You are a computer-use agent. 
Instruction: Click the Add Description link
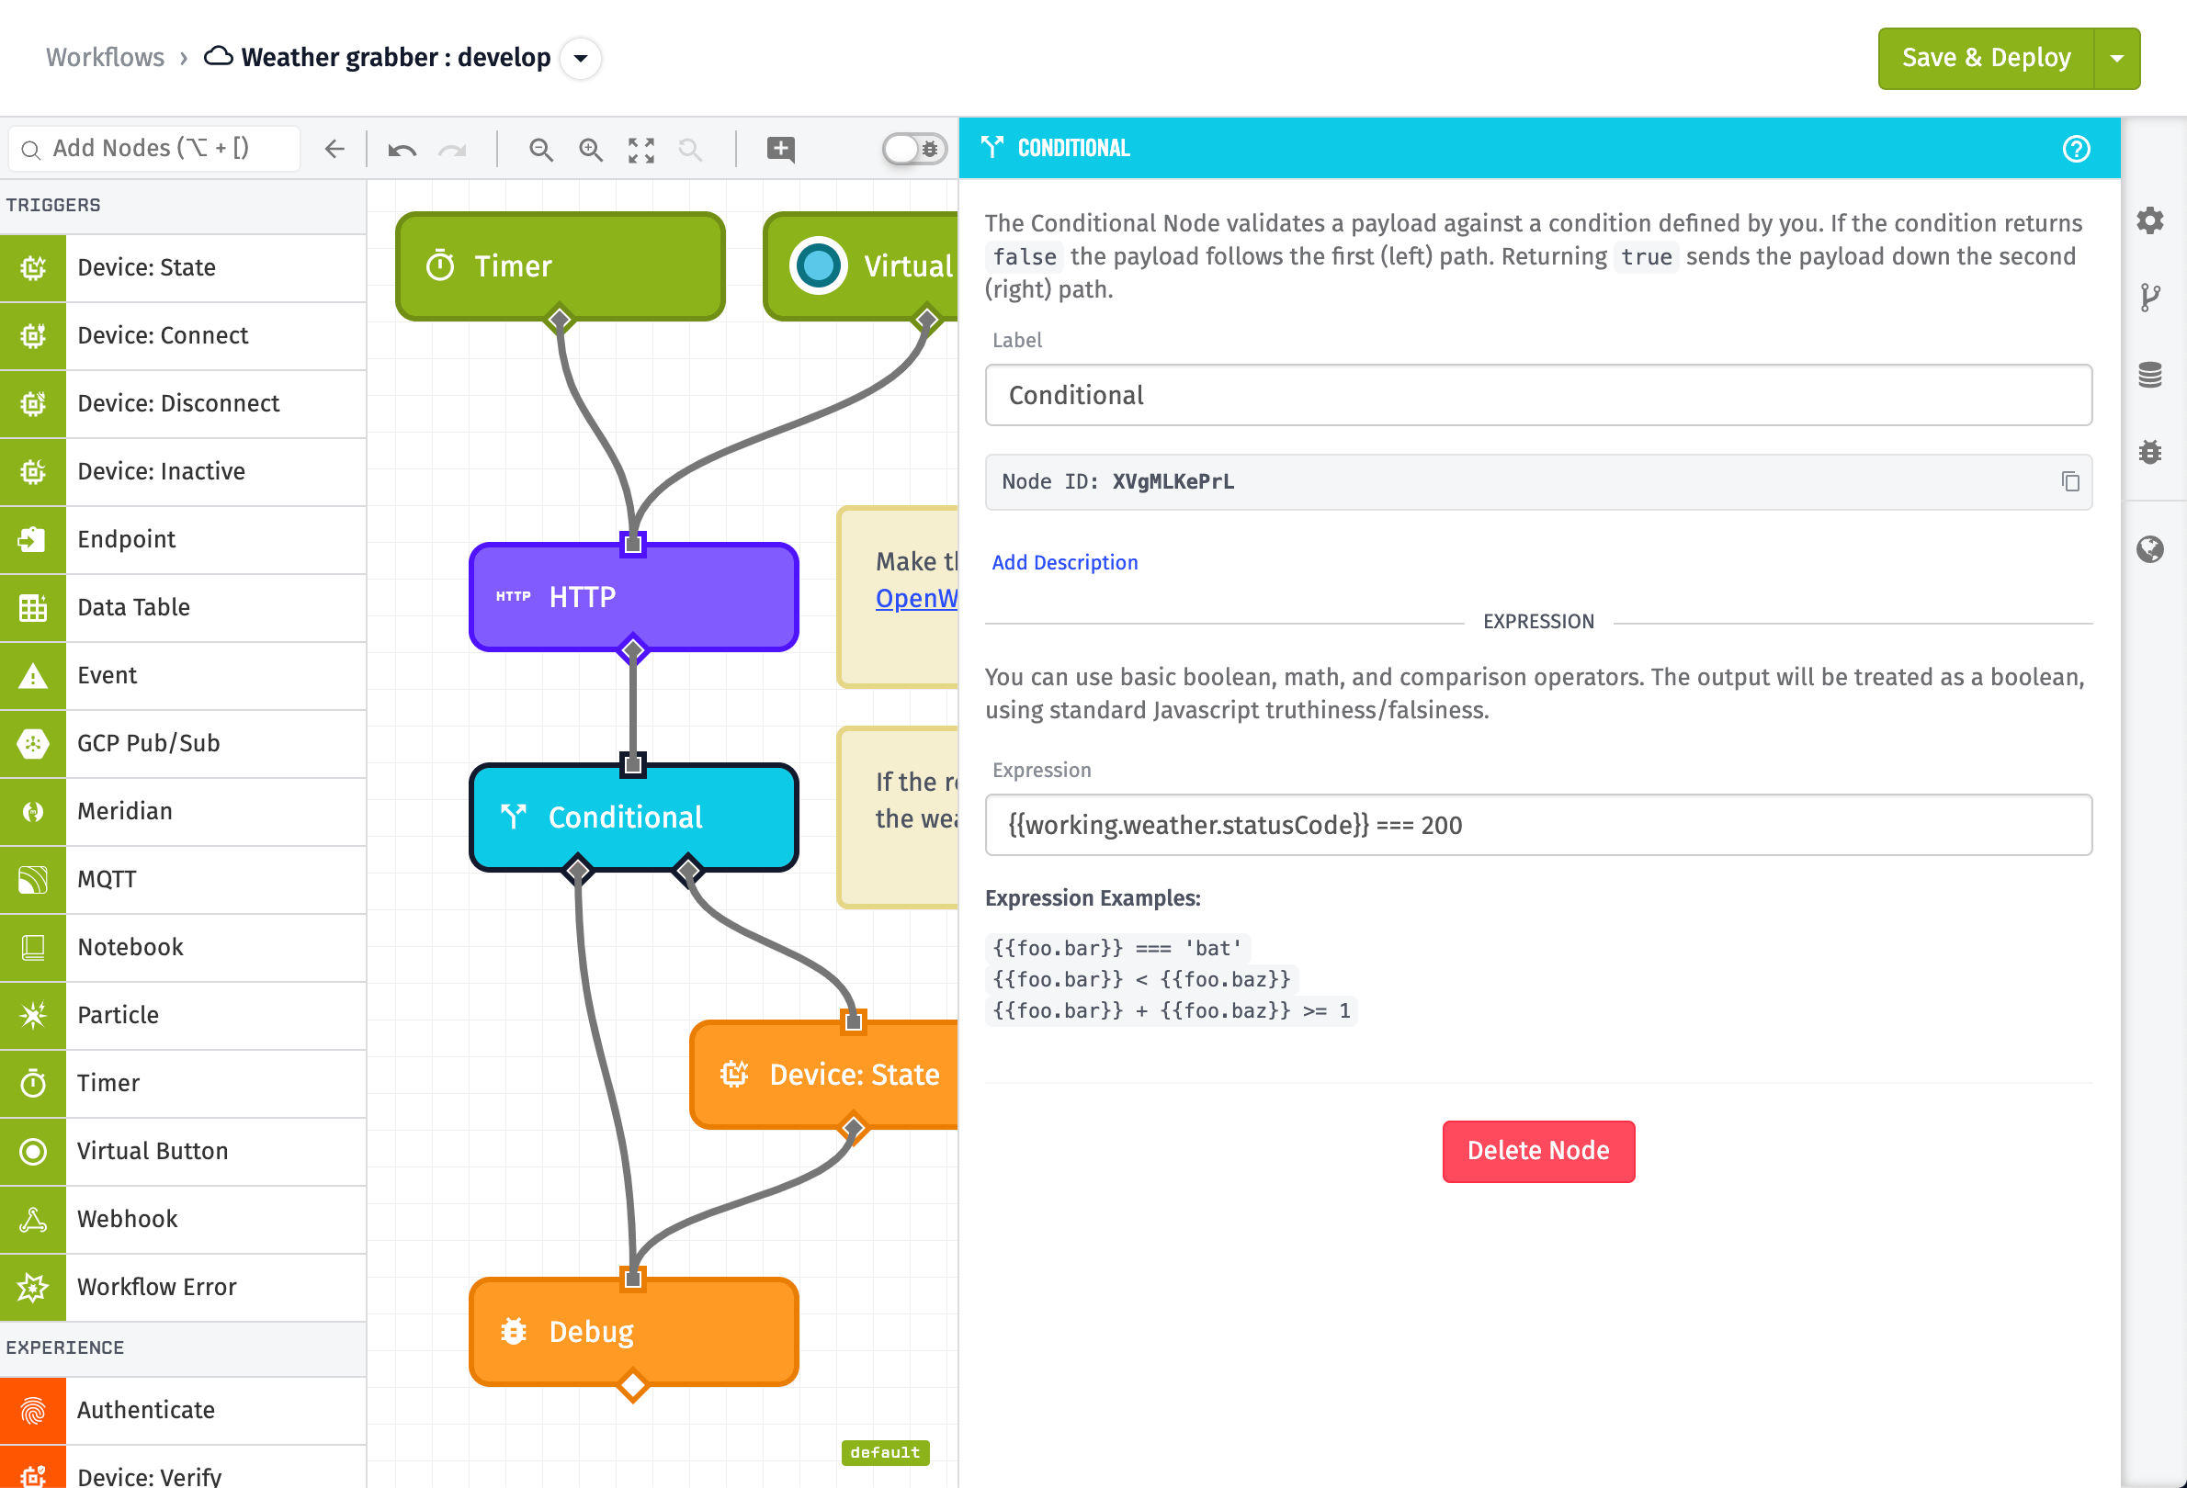1064,562
